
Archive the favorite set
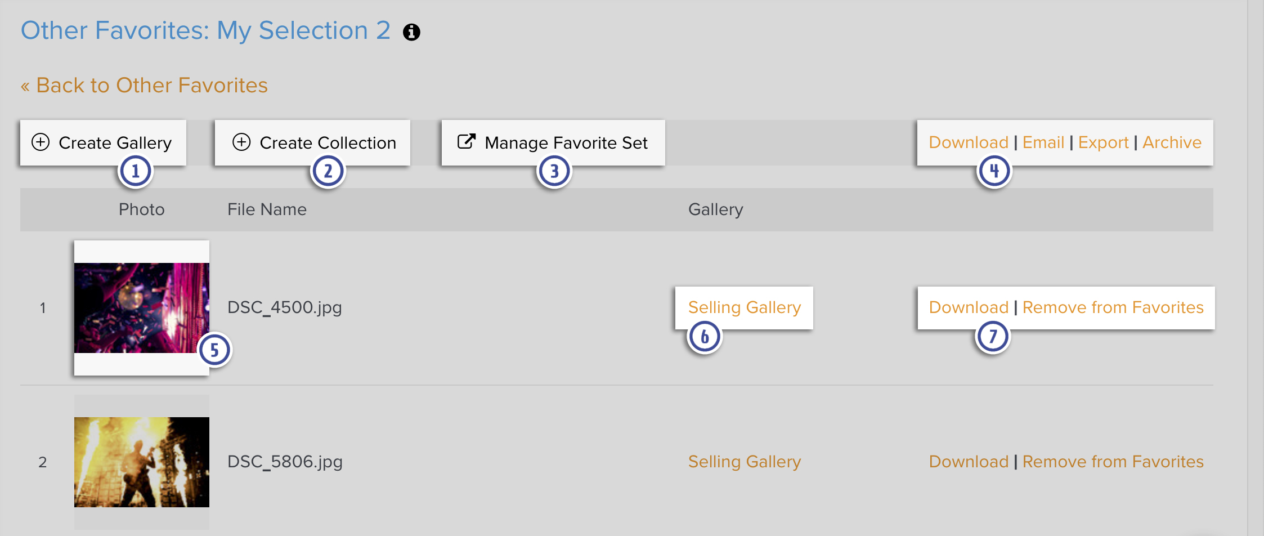click(x=1172, y=142)
